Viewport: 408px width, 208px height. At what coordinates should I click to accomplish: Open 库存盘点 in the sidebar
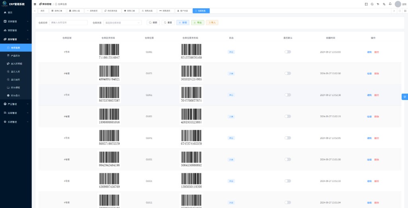point(16,96)
